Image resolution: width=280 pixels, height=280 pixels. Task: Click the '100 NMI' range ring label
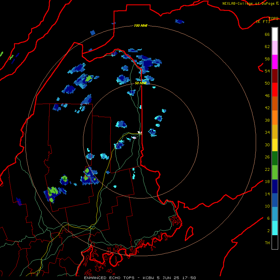[141, 26]
